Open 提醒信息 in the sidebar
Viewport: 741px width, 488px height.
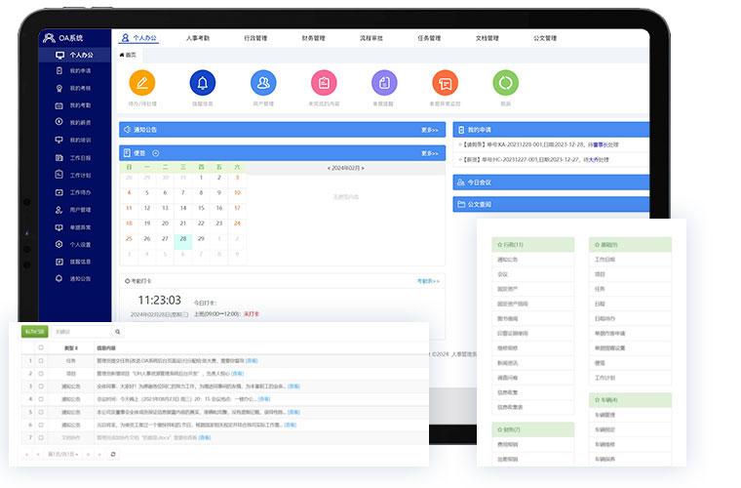(75, 262)
